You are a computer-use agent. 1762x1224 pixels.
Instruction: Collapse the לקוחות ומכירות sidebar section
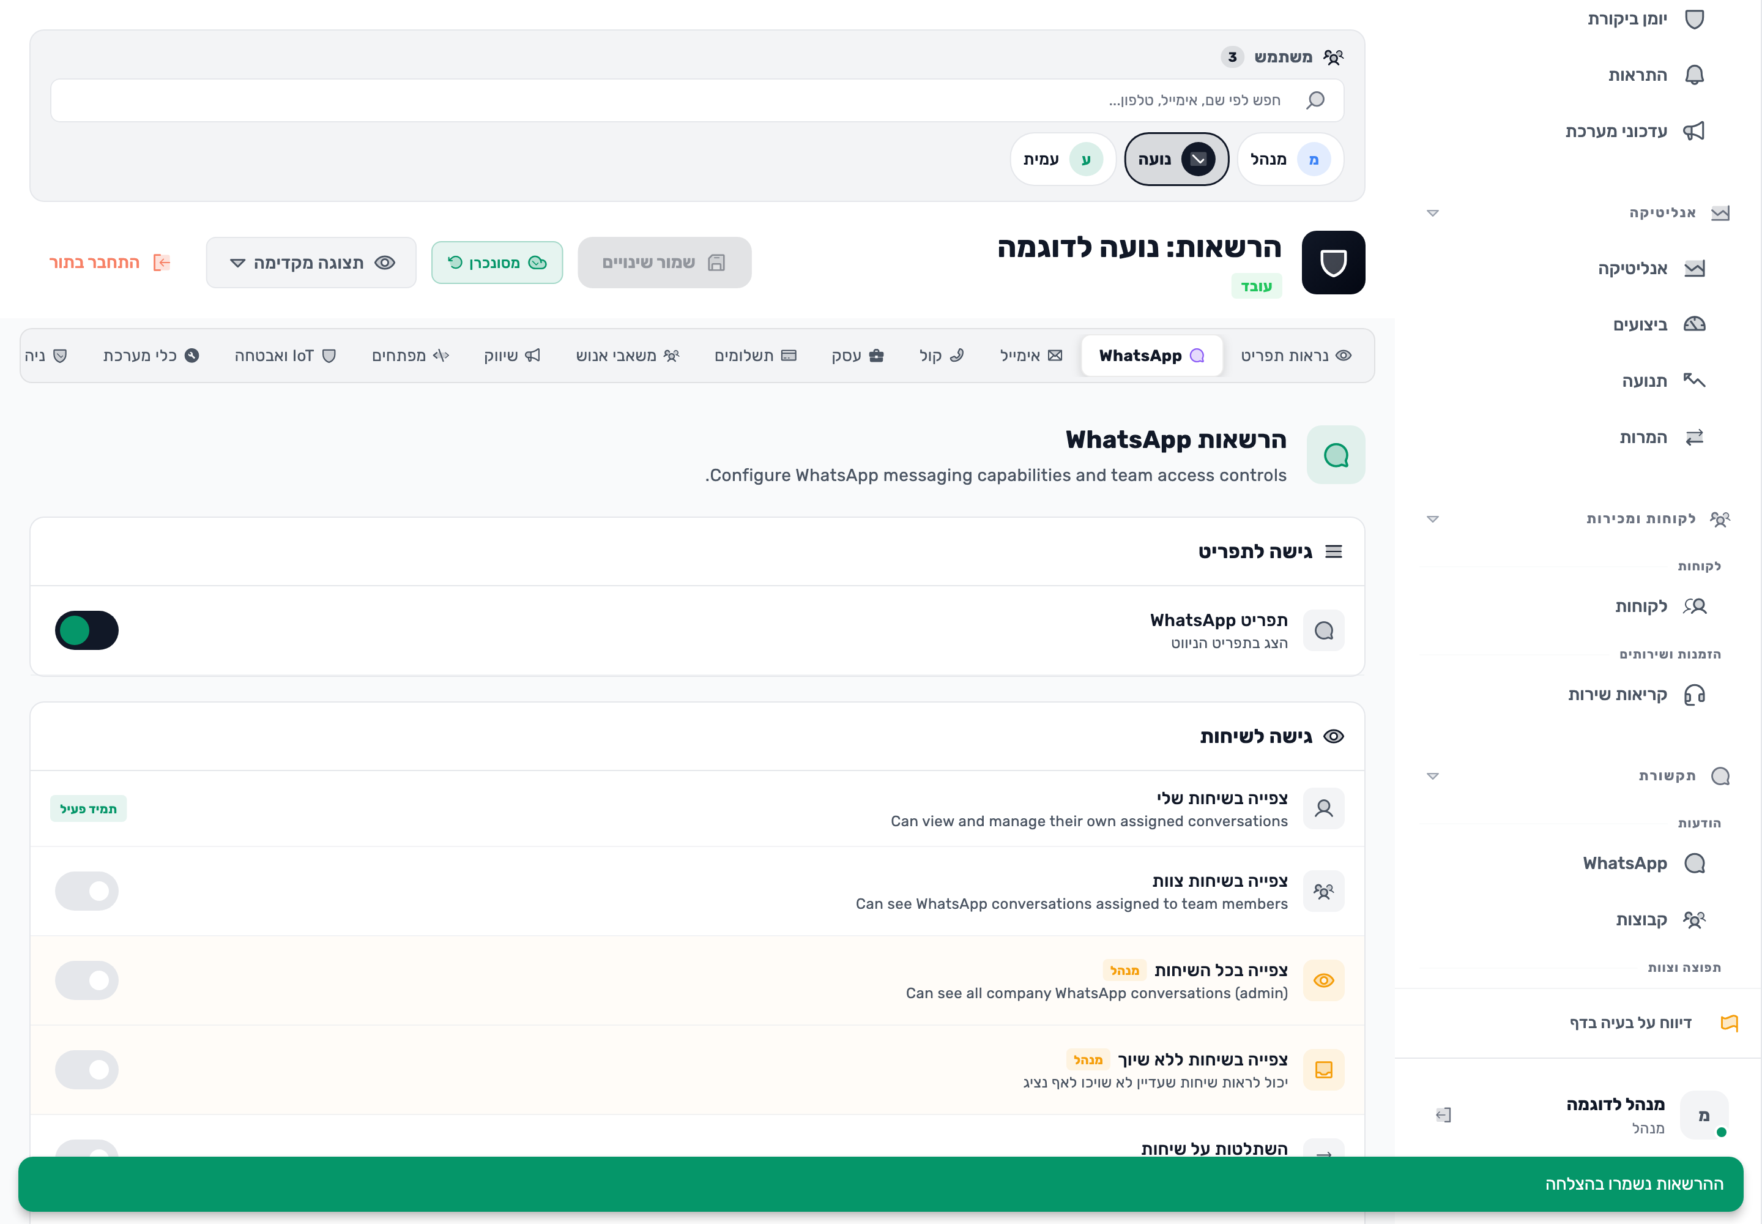1432,519
